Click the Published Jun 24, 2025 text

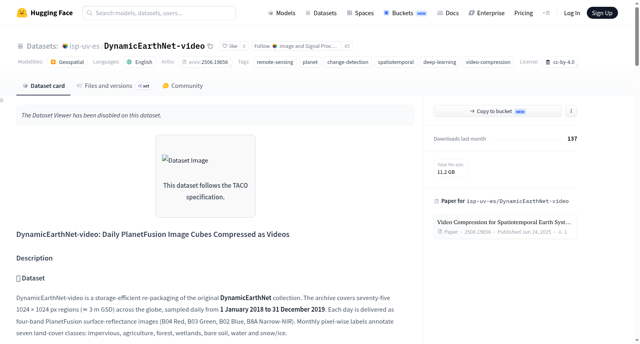(x=524, y=232)
